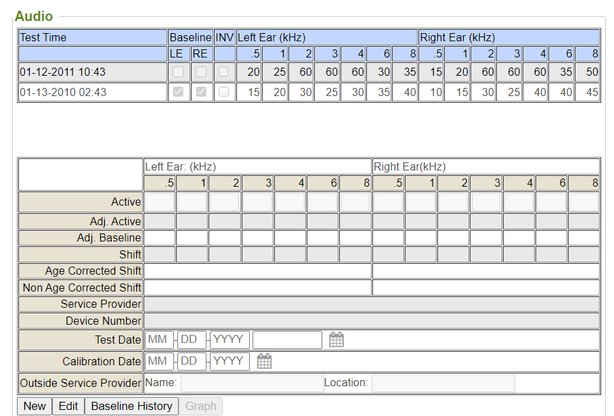The height and width of the screenshot is (416, 614).
Task: Toggle RE baseline checkbox for 01-12-2011 test
Action: pos(201,72)
